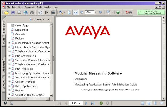Viewport: 167px width, 107px height.
Task: Switch to Continuous Facing layout
Action: (x=155, y=103)
